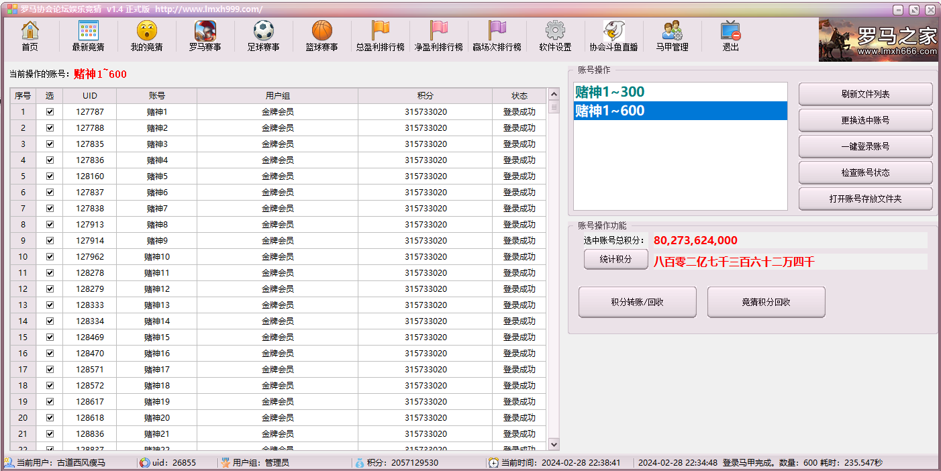The image size is (941, 471).
Task: Uncheck the checkbox for 赌神1 row
Action: tap(50, 112)
